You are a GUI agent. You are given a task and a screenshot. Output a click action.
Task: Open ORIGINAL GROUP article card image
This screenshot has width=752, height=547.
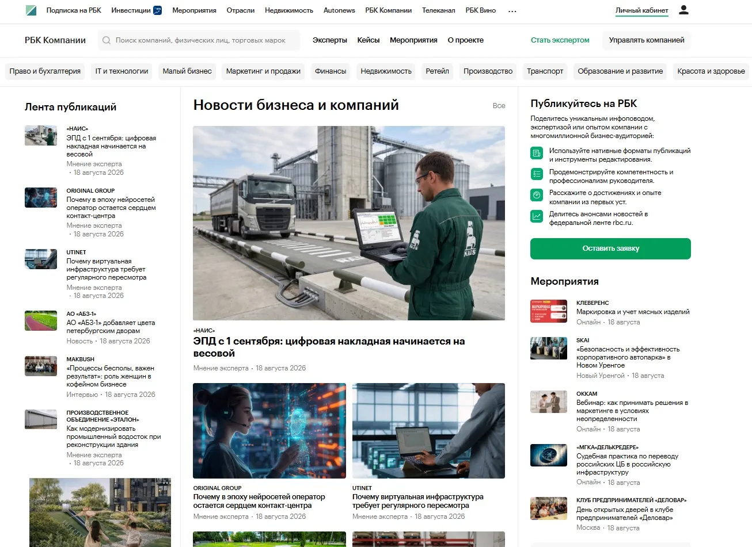pyautogui.click(x=269, y=431)
